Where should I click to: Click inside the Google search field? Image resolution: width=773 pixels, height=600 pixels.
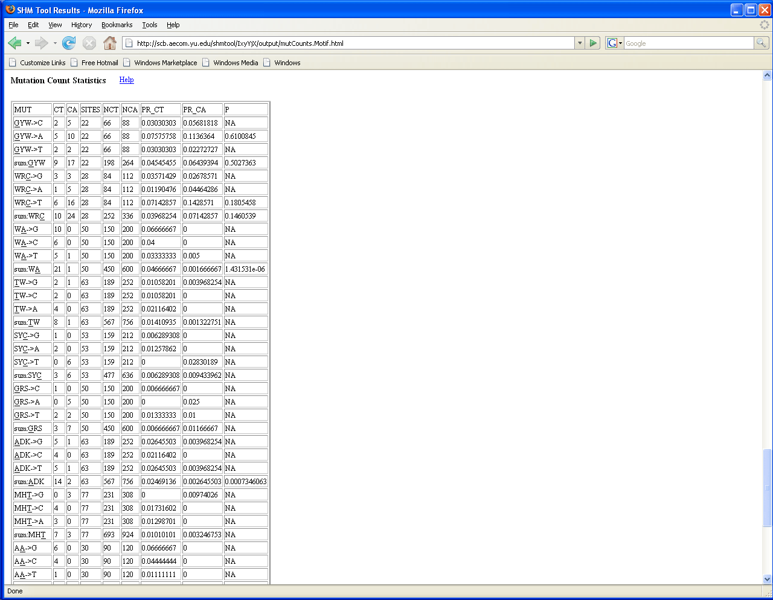688,43
